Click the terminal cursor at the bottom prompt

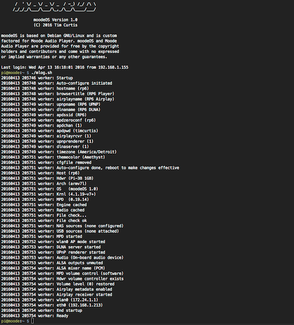point(32,321)
